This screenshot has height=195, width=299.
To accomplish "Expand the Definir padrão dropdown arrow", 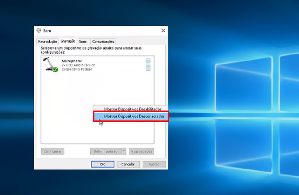I will [x=124, y=151].
